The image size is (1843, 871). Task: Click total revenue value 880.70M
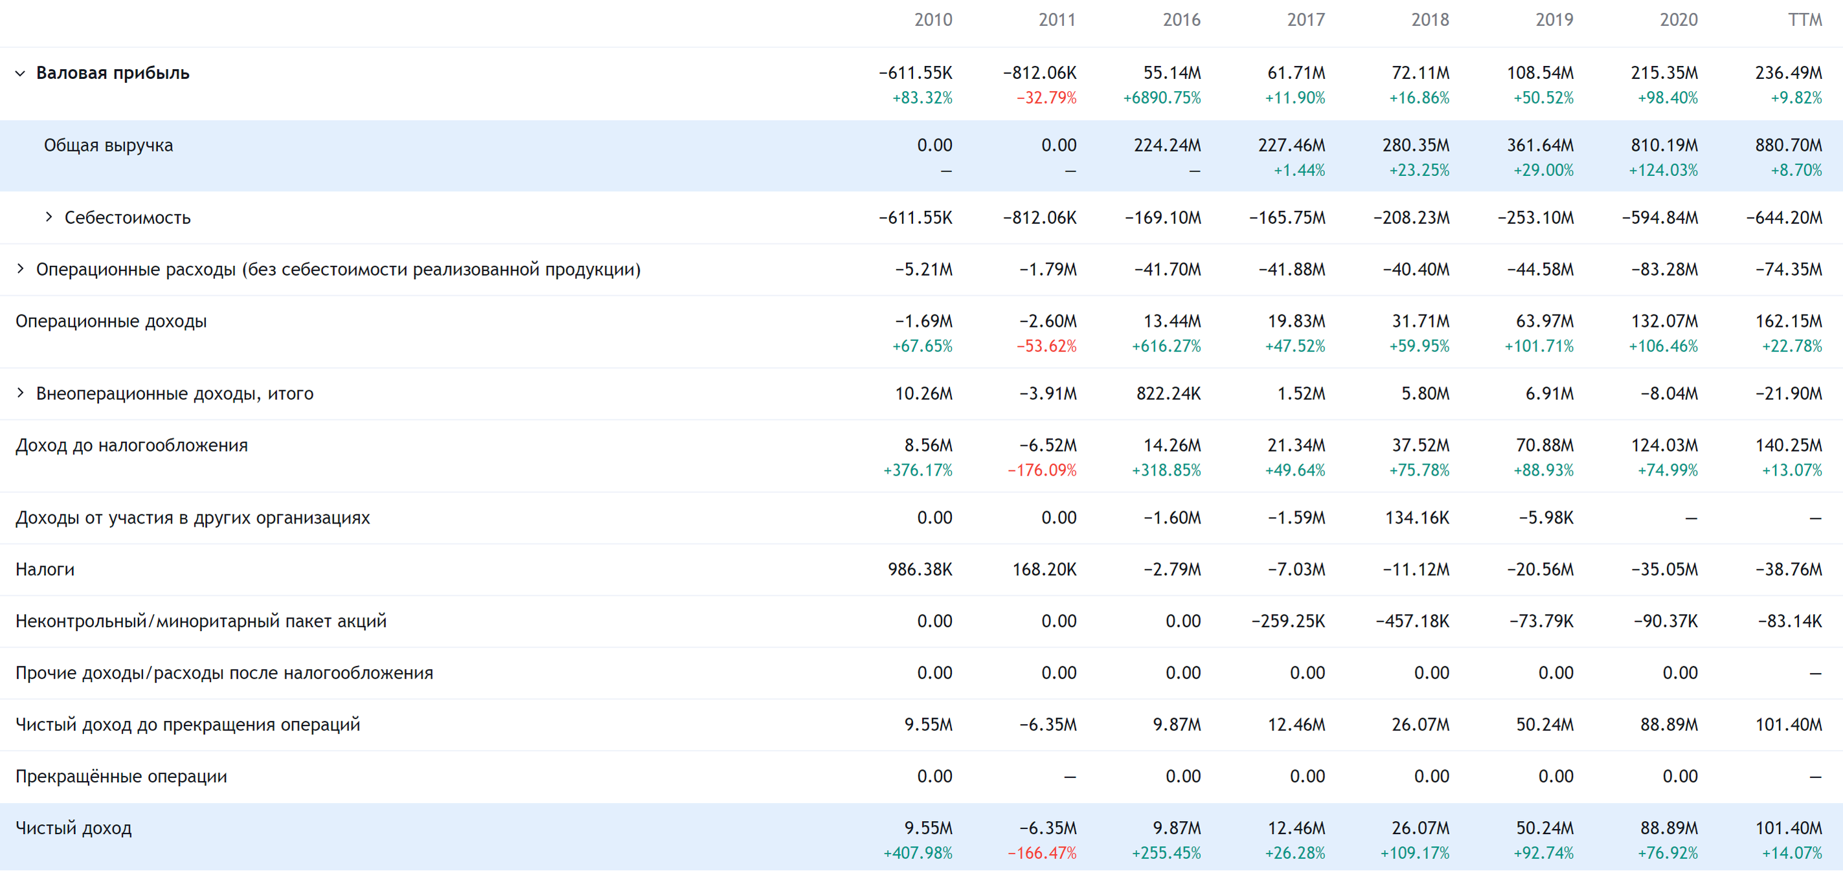(x=1788, y=145)
